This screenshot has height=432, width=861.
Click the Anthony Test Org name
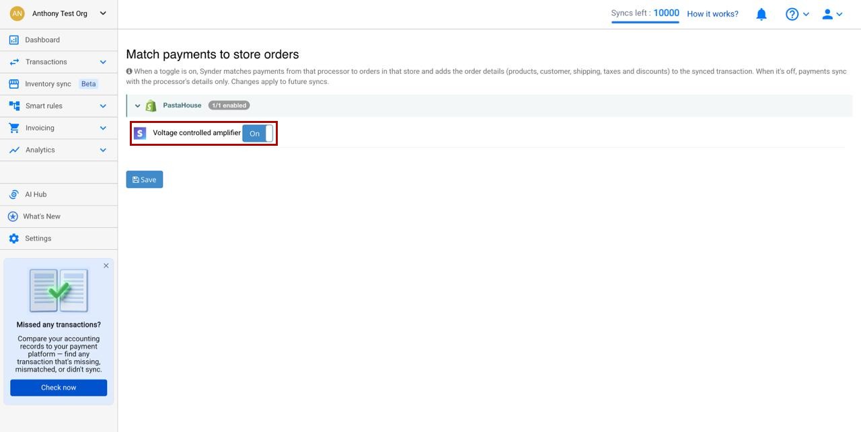click(x=60, y=13)
